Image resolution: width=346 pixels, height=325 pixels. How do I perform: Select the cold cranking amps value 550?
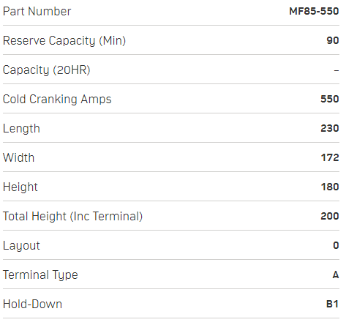330,99
